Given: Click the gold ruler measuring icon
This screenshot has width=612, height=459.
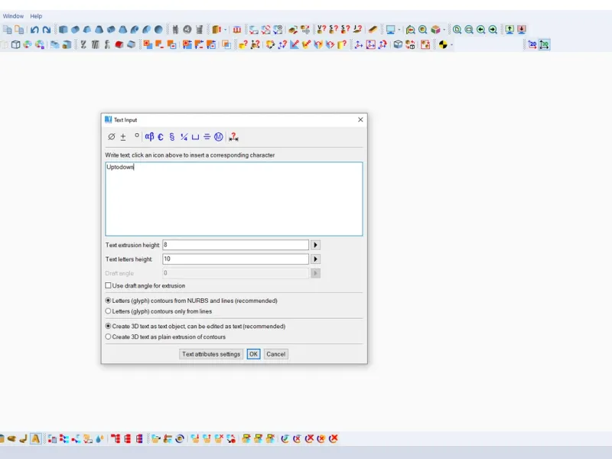Looking at the screenshot, I should [373, 30].
